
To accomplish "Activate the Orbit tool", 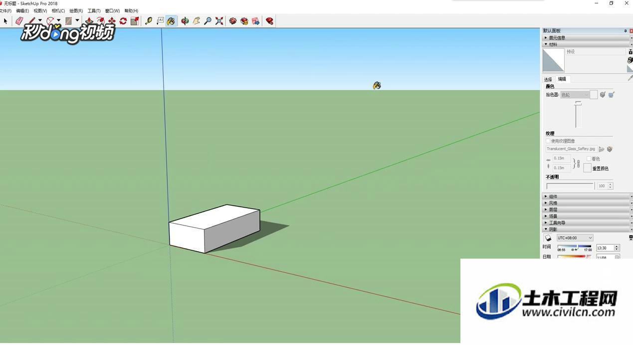I will coord(185,21).
